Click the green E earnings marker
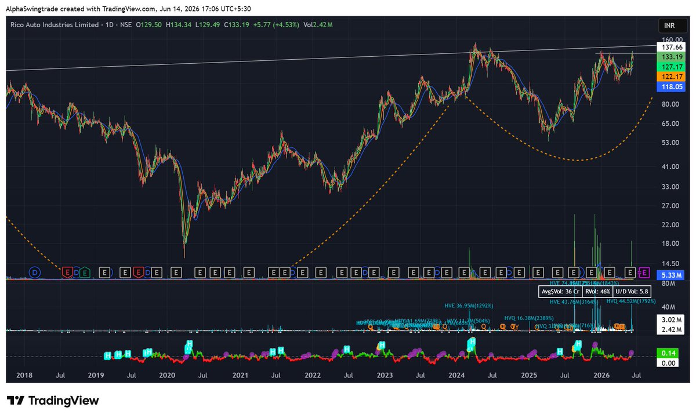Viewport: 696px width, 418px height. click(x=85, y=271)
